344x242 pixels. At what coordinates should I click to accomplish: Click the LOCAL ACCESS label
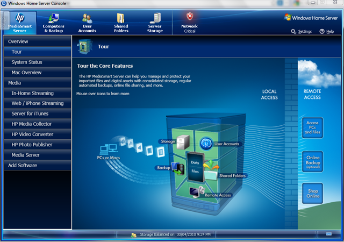pyautogui.click(x=269, y=95)
